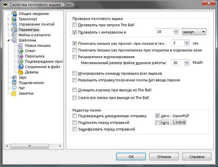Click the Транспорт tree icon
Viewport: 218px width, 167px height.
click(x=14, y=19)
